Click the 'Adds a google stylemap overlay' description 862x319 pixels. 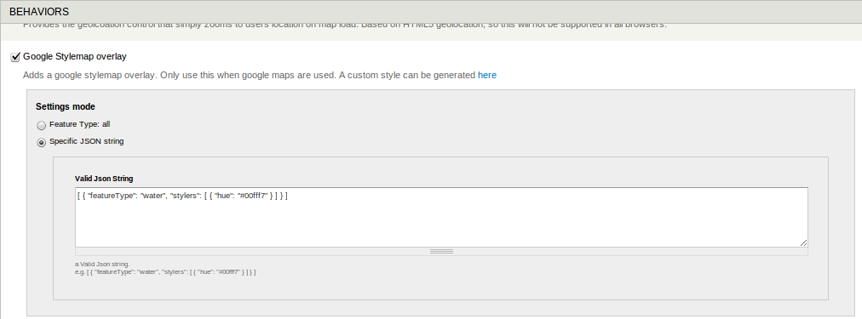click(260, 75)
